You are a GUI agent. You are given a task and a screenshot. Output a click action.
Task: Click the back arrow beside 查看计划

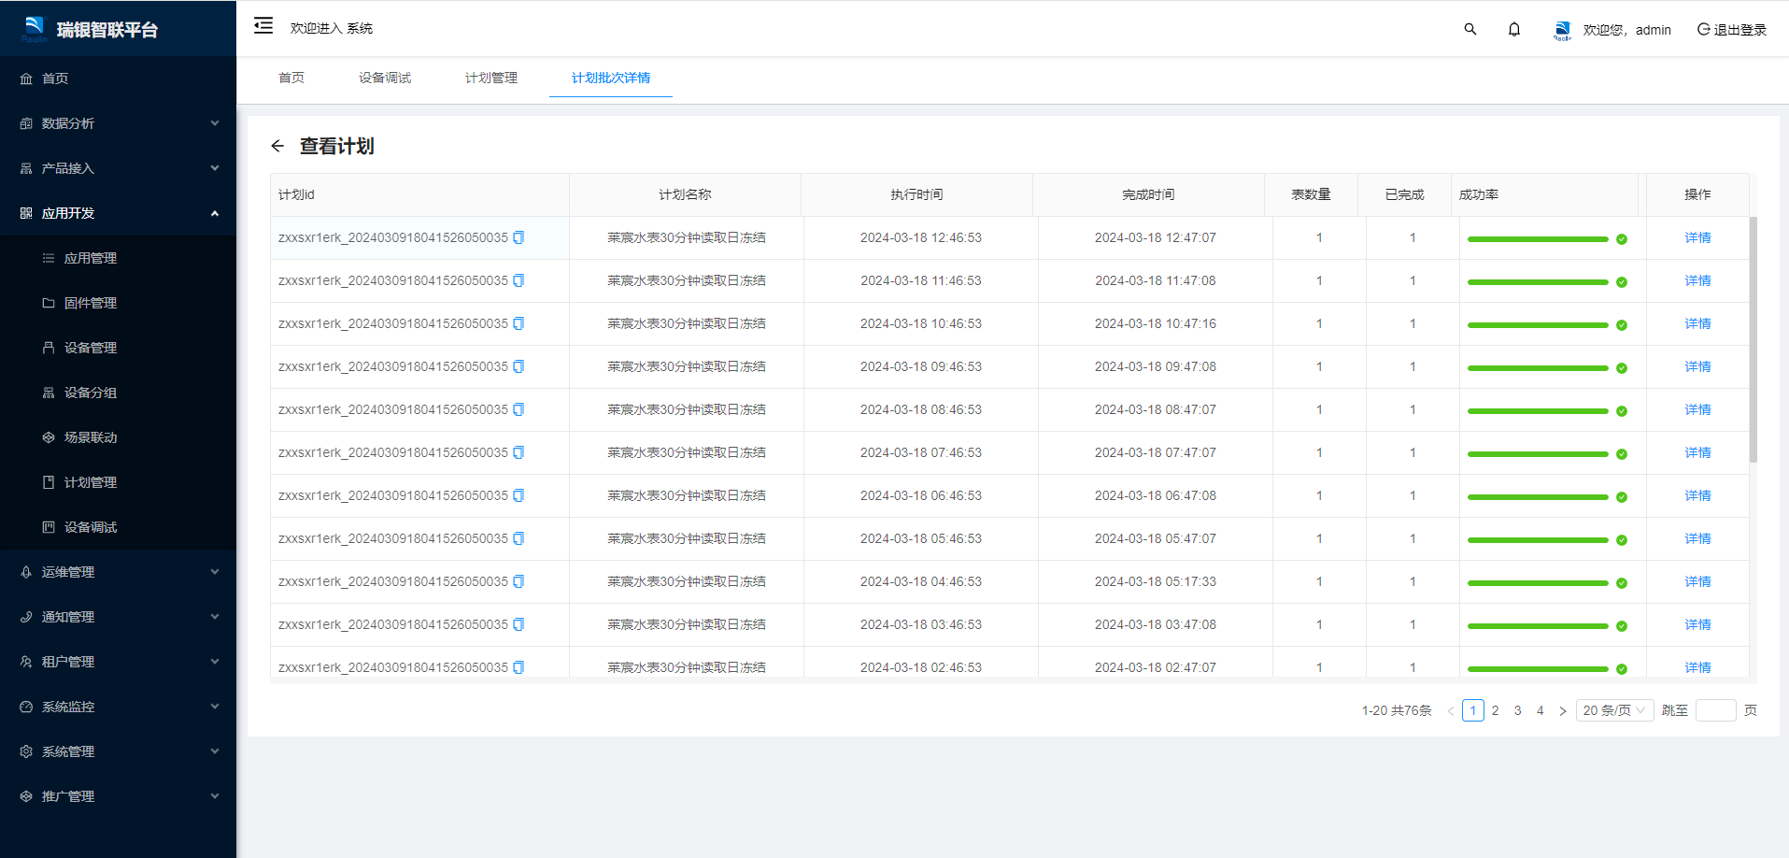[277, 146]
